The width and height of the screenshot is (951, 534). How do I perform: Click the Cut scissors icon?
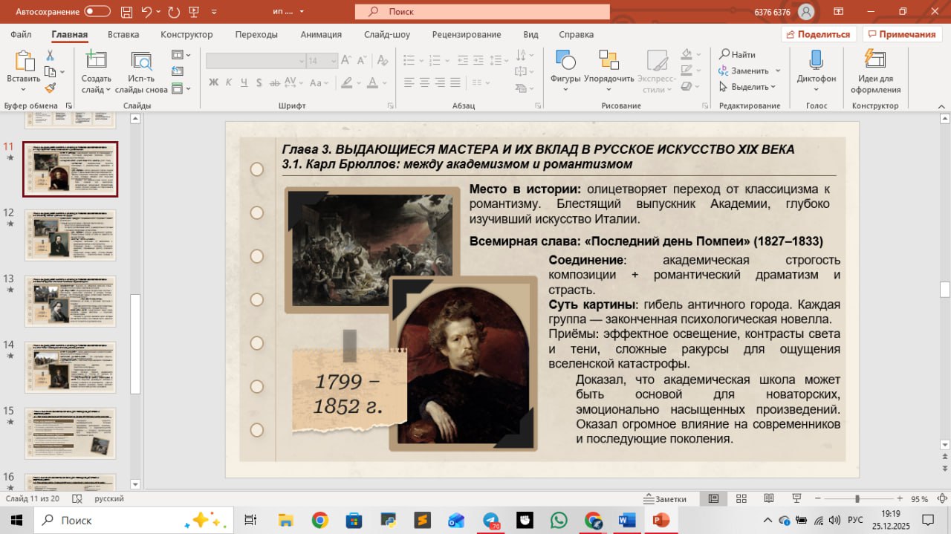pyautogui.click(x=50, y=56)
